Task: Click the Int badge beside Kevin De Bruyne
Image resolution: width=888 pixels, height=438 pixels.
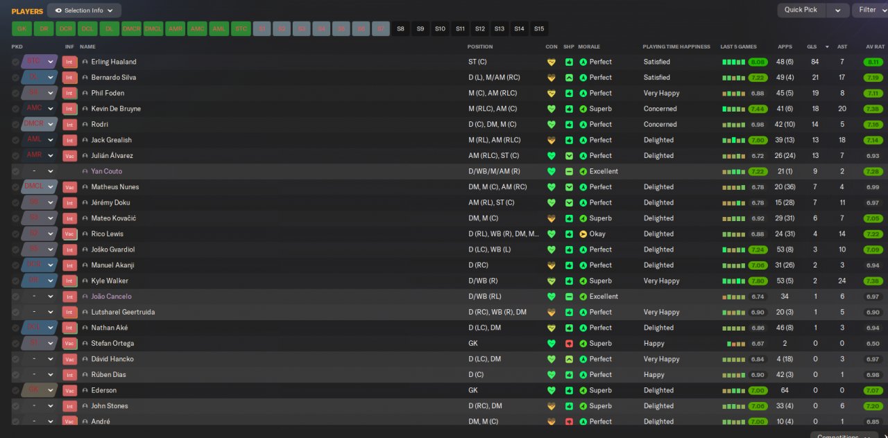Action: tap(69, 109)
